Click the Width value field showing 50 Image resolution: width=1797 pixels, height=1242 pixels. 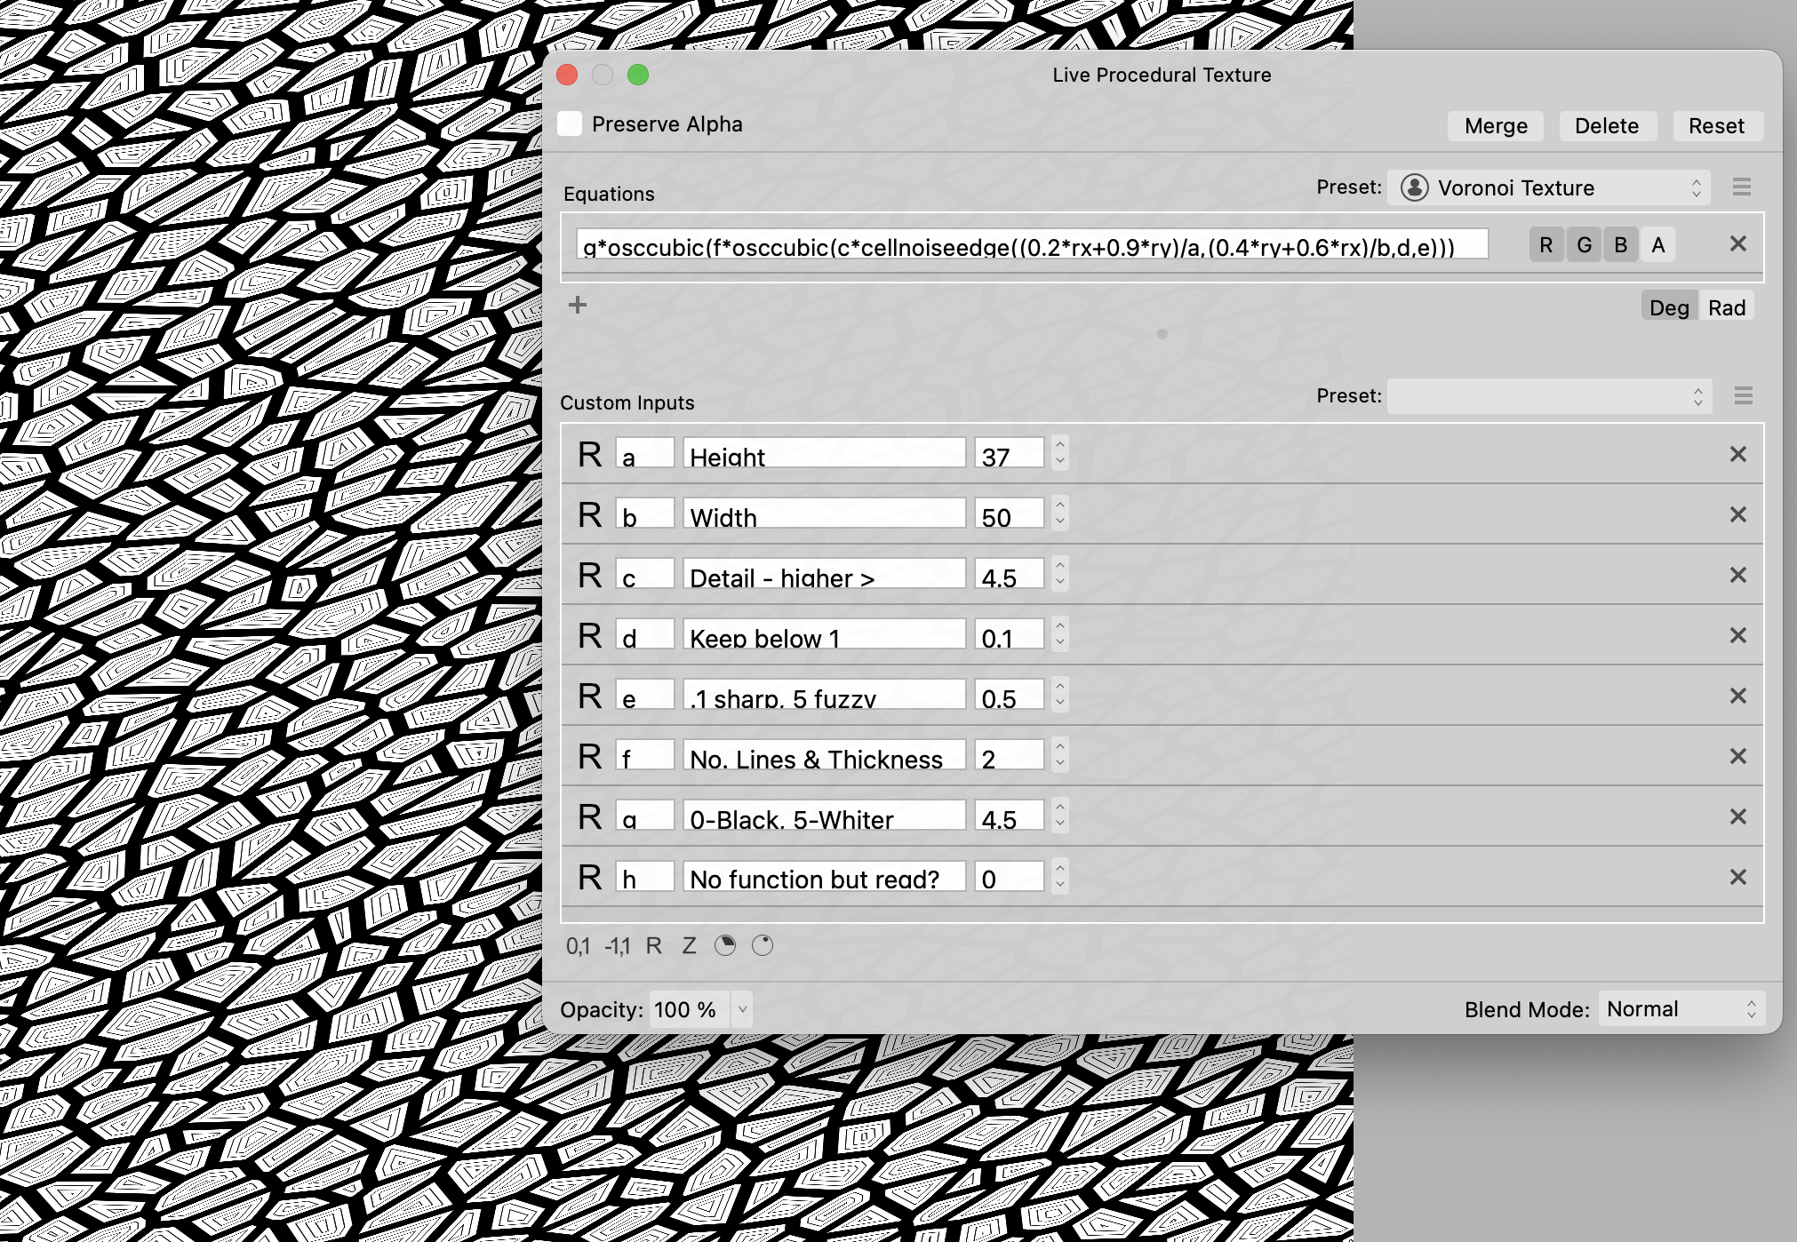point(1009,513)
